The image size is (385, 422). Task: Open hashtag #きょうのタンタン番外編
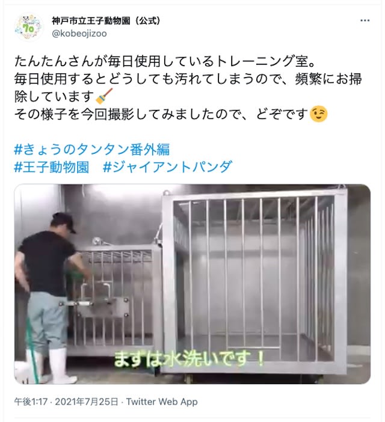pos(92,150)
